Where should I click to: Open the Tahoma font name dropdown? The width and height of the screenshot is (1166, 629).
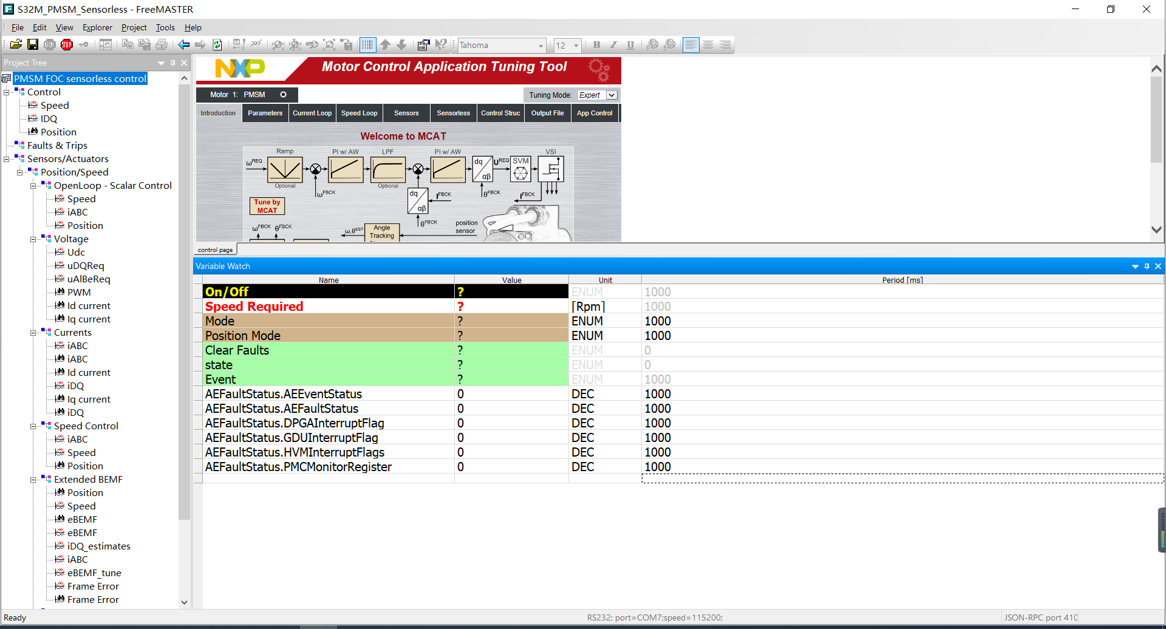coord(540,46)
